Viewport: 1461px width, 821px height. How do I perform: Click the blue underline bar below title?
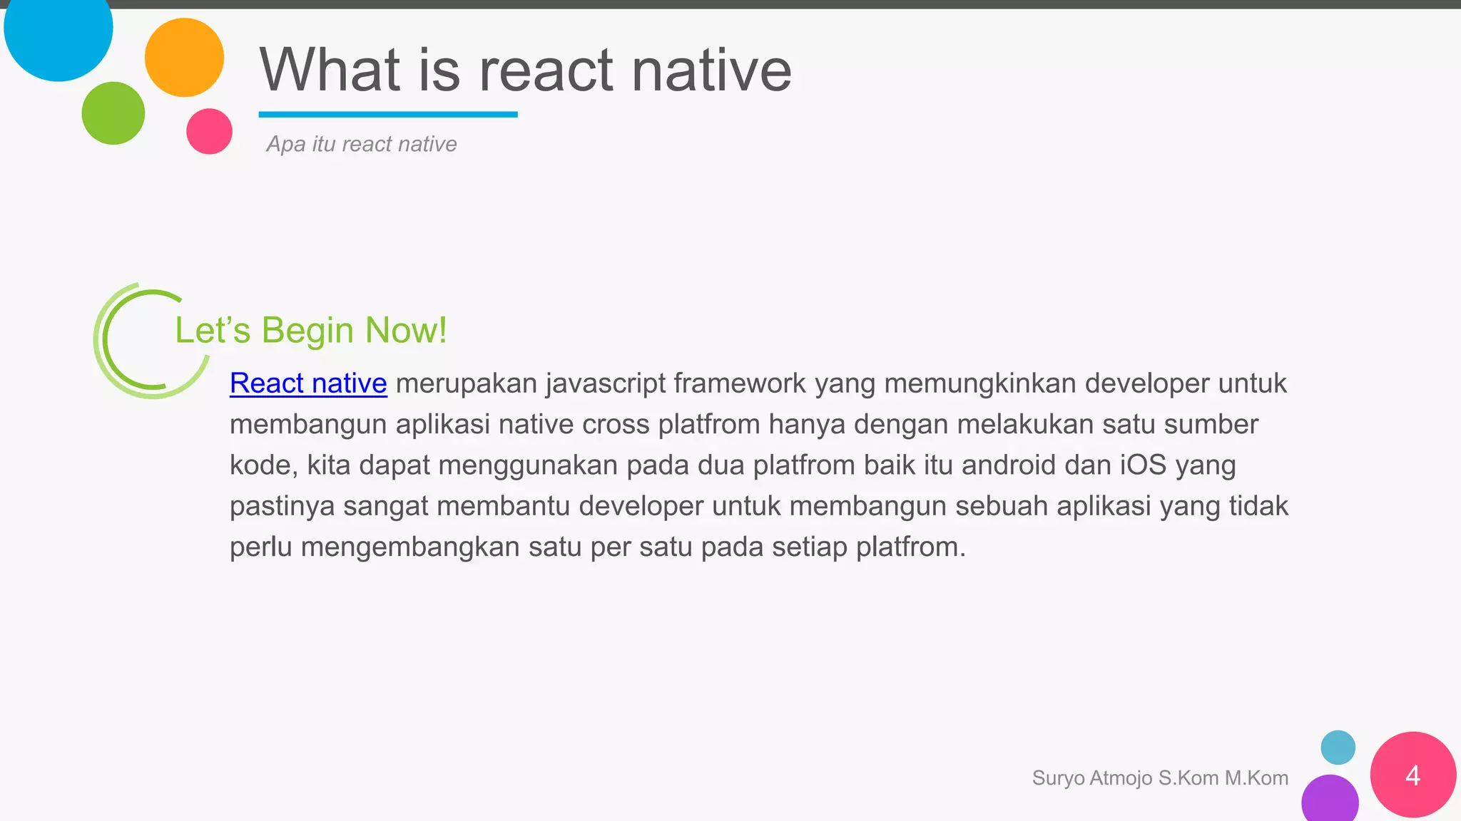pyautogui.click(x=387, y=114)
